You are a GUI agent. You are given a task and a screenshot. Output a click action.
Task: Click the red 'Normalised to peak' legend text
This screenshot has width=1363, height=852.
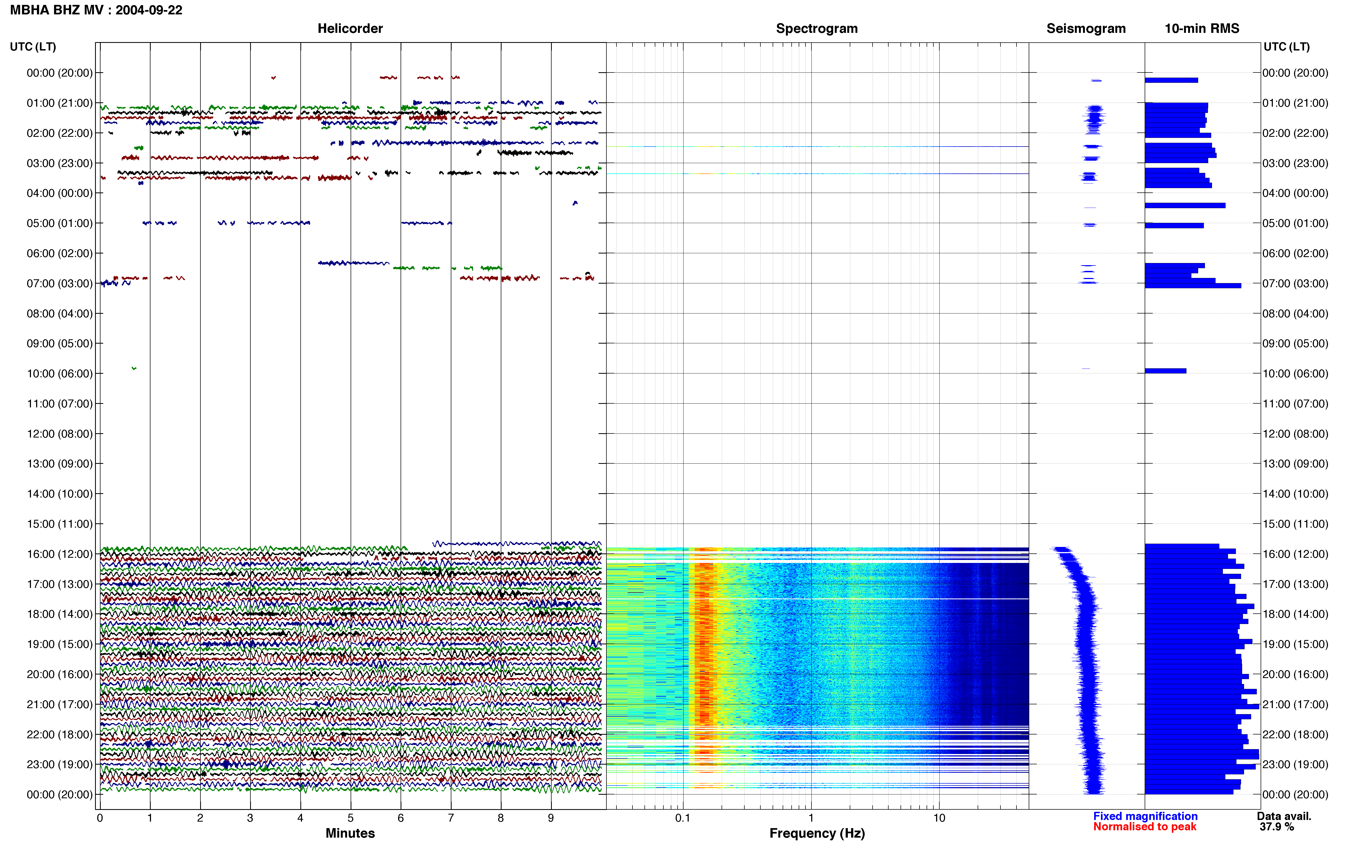coord(1144,827)
